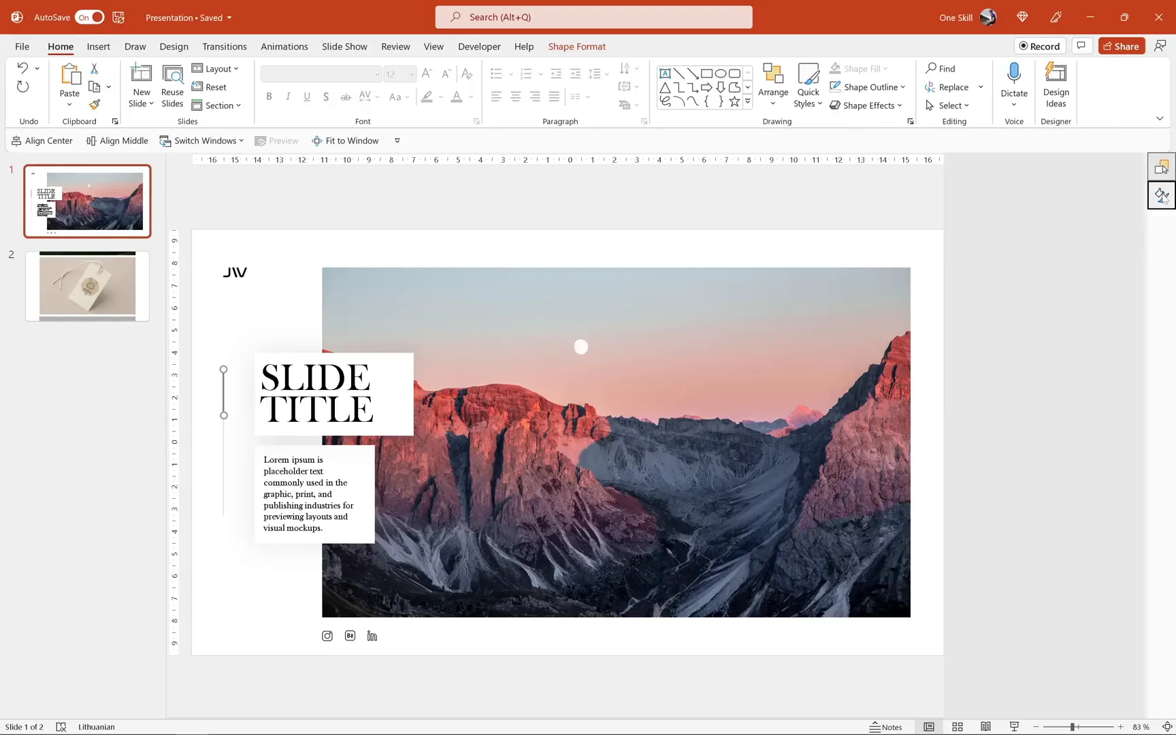Click the spelling check status icon
This screenshot has width=1176, height=735.
[x=61, y=727]
